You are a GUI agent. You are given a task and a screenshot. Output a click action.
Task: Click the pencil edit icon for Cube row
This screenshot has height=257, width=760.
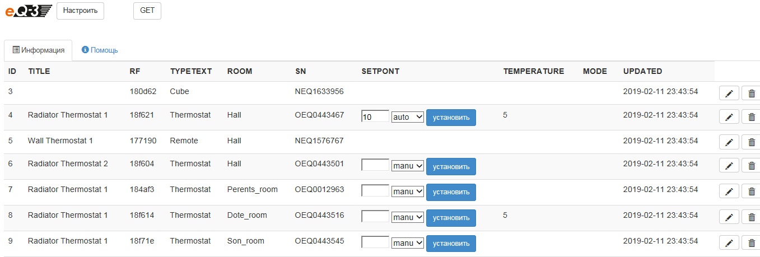729,94
